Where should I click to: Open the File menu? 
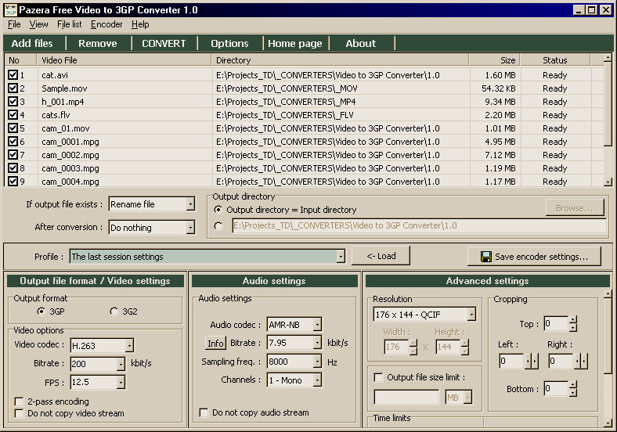(14, 24)
